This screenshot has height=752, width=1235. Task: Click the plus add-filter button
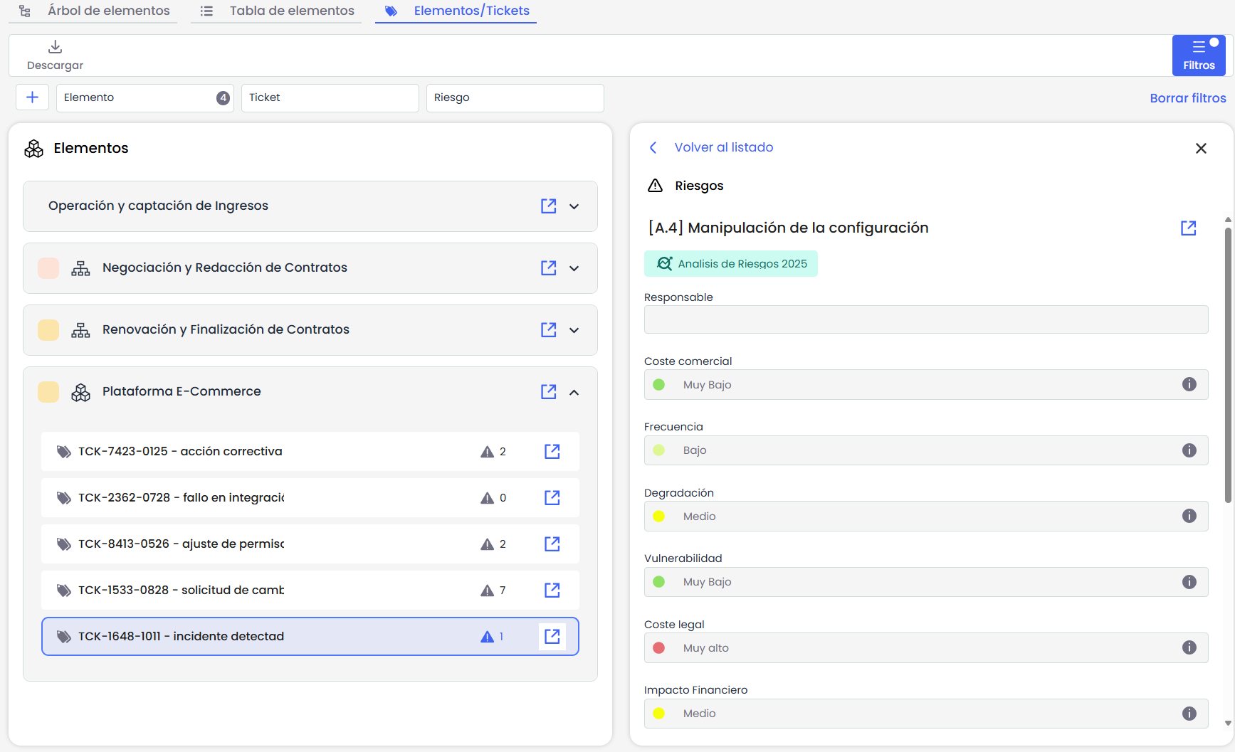32,97
